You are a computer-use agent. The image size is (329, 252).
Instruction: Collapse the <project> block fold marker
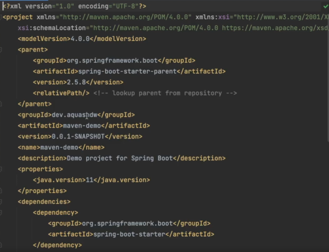1,17
